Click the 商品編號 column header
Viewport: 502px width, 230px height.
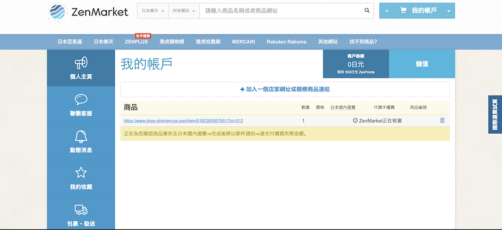(419, 108)
